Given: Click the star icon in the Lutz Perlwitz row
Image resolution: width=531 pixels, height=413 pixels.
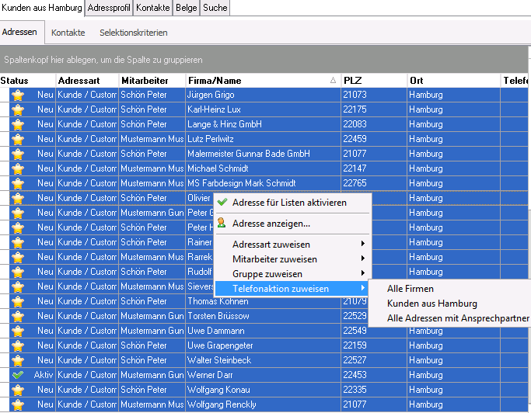Looking at the screenshot, I should 18,140.
